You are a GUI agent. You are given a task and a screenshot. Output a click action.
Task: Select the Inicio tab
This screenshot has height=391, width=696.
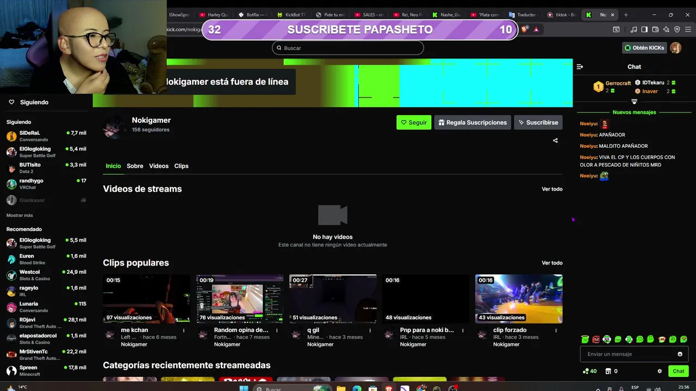(113, 166)
